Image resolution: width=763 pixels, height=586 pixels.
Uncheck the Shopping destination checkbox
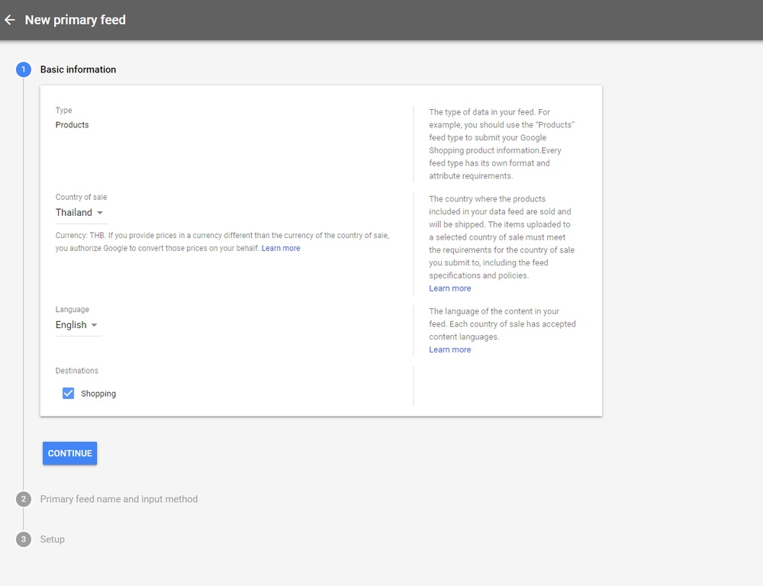(68, 393)
